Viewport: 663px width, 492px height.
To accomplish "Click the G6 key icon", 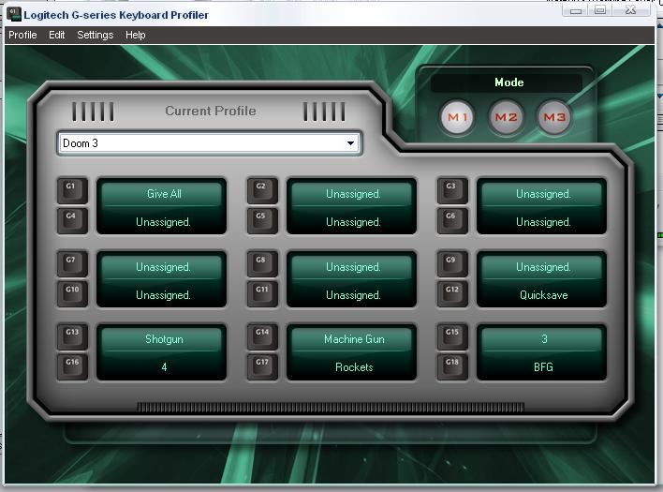I will [x=451, y=219].
